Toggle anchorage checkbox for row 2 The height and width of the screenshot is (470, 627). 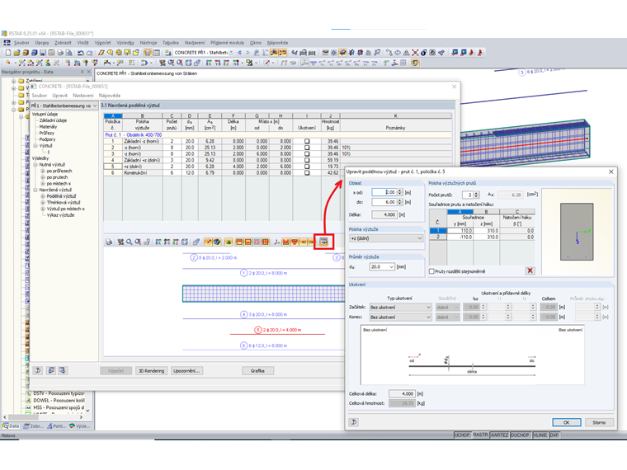coord(307,148)
